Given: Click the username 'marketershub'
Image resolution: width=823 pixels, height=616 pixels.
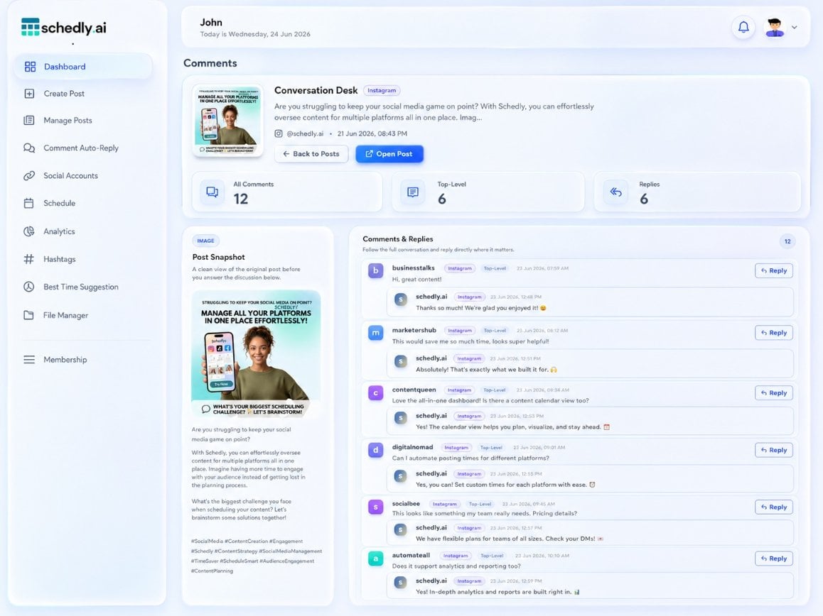Looking at the screenshot, I should coord(414,330).
